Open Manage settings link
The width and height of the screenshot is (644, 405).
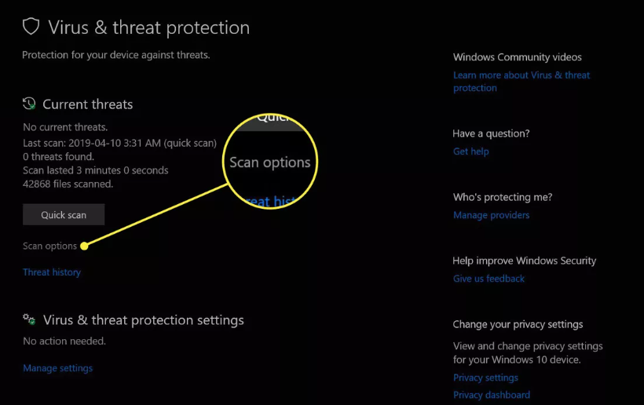(58, 368)
